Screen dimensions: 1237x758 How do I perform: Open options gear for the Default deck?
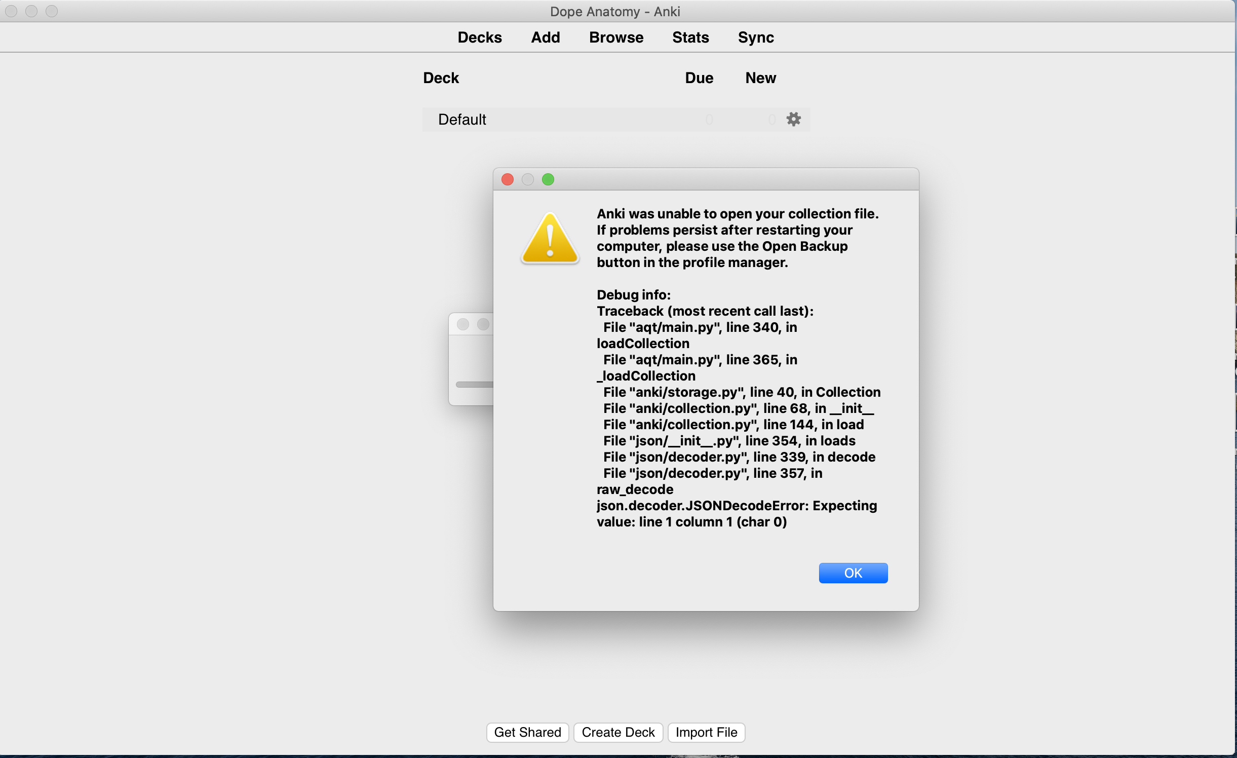793,119
